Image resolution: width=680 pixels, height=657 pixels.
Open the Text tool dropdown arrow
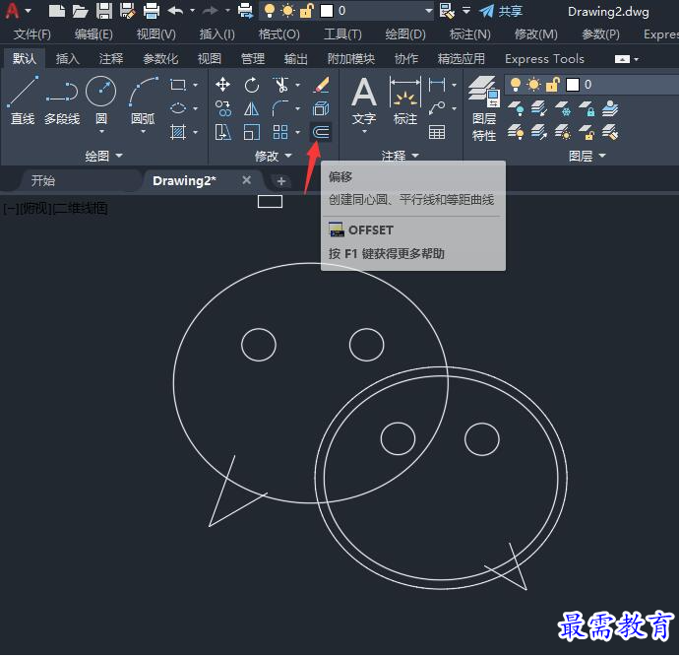(364, 131)
